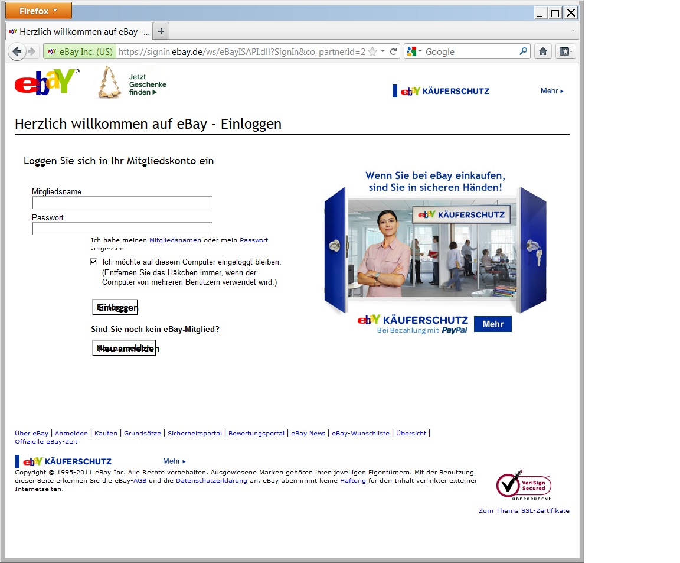Click the eBay Inc. (US) site identity badge
Screen dimensions: 680x563
coord(80,51)
